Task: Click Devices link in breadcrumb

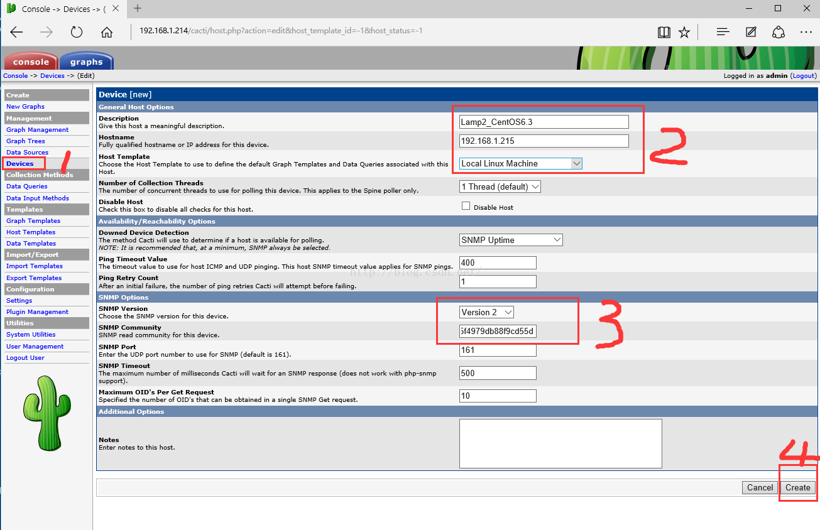Action: point(52,75)
